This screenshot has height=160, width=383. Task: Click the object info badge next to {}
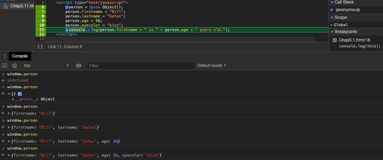pyautogui.click(x=20, y=94)
